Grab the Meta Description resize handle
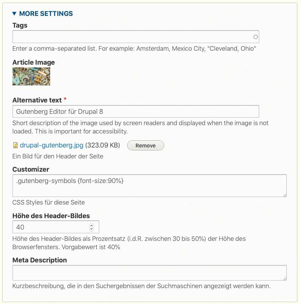Screen dimensions: 300x304 click(285, 279)
